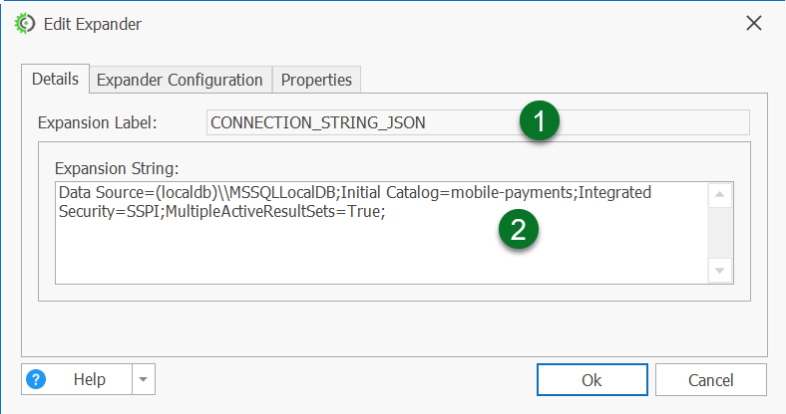This screenshot has width=786, height=414.
Task: Click the green number 2 callout badge
Action: click(519, 230)
